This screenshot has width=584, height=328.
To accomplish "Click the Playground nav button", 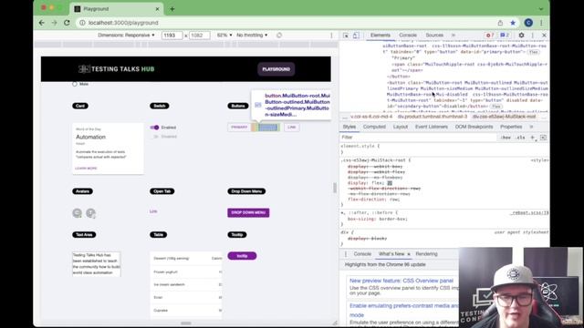I will coord(276,69).
